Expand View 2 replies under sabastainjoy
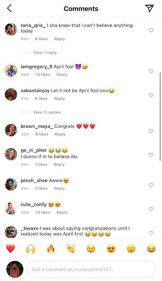This screenshot has width=162, height=281. click(47, 112)
